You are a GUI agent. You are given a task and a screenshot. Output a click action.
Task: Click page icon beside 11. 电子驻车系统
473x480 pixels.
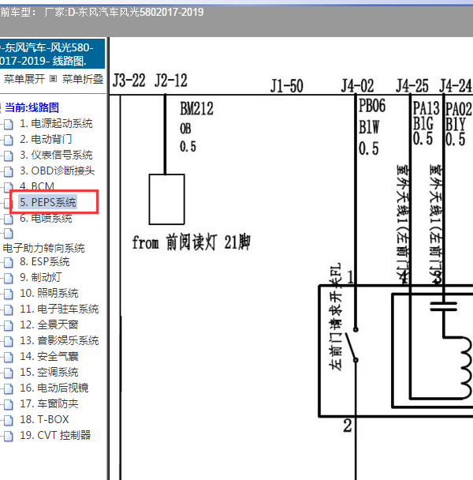(x=8, y=309)
